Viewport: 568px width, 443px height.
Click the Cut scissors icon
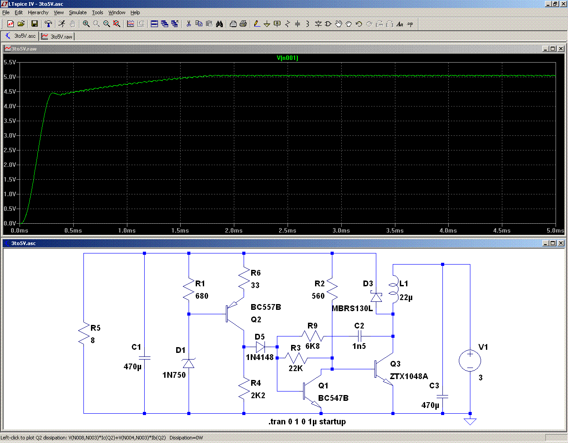click(x=189, y=24)
